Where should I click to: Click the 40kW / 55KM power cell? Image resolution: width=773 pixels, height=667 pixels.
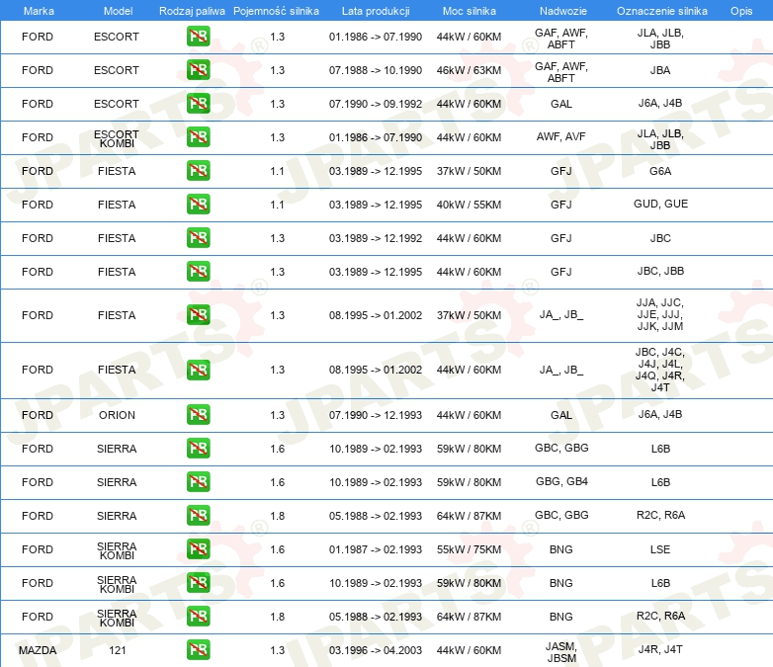pyautogui.click(x=469, y=205)
